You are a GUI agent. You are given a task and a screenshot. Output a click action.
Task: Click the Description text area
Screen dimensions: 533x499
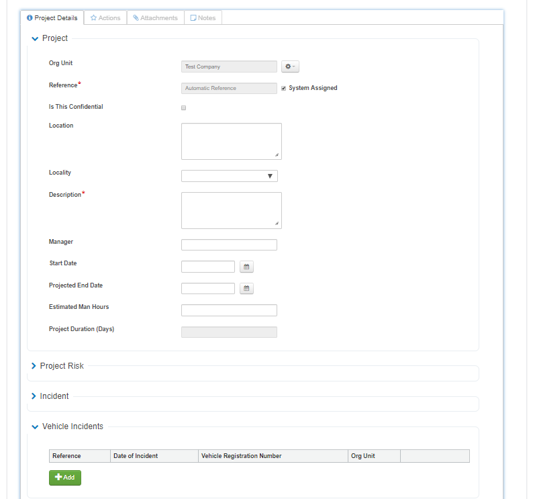click(232, 210)
